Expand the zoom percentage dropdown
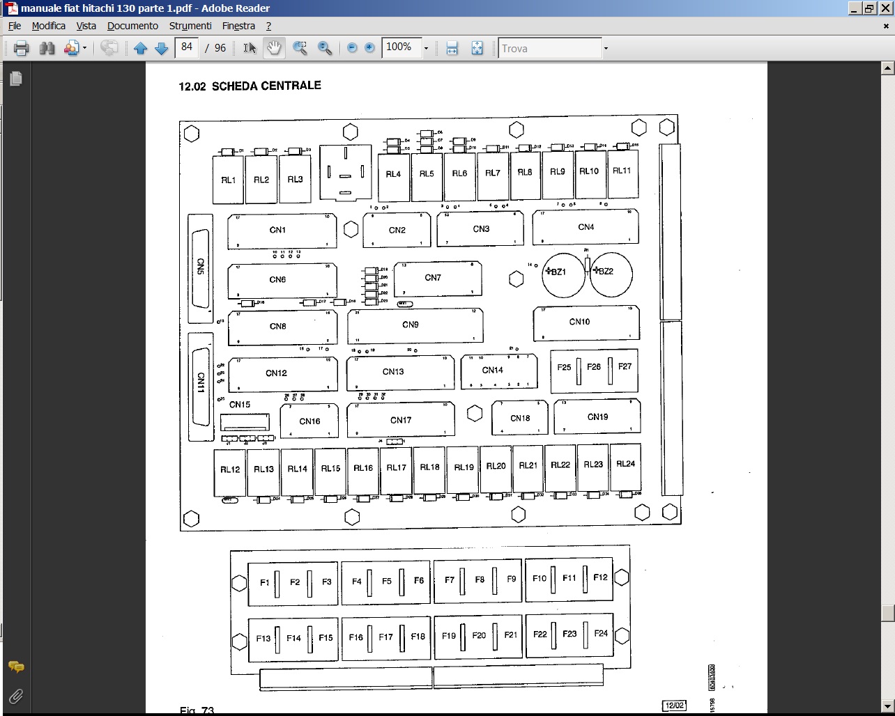The image size is (895, 716). click(426, 48)
